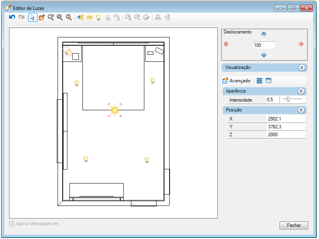
Task: Move light down with Deslocamento arrow
Action: point(264,55)
